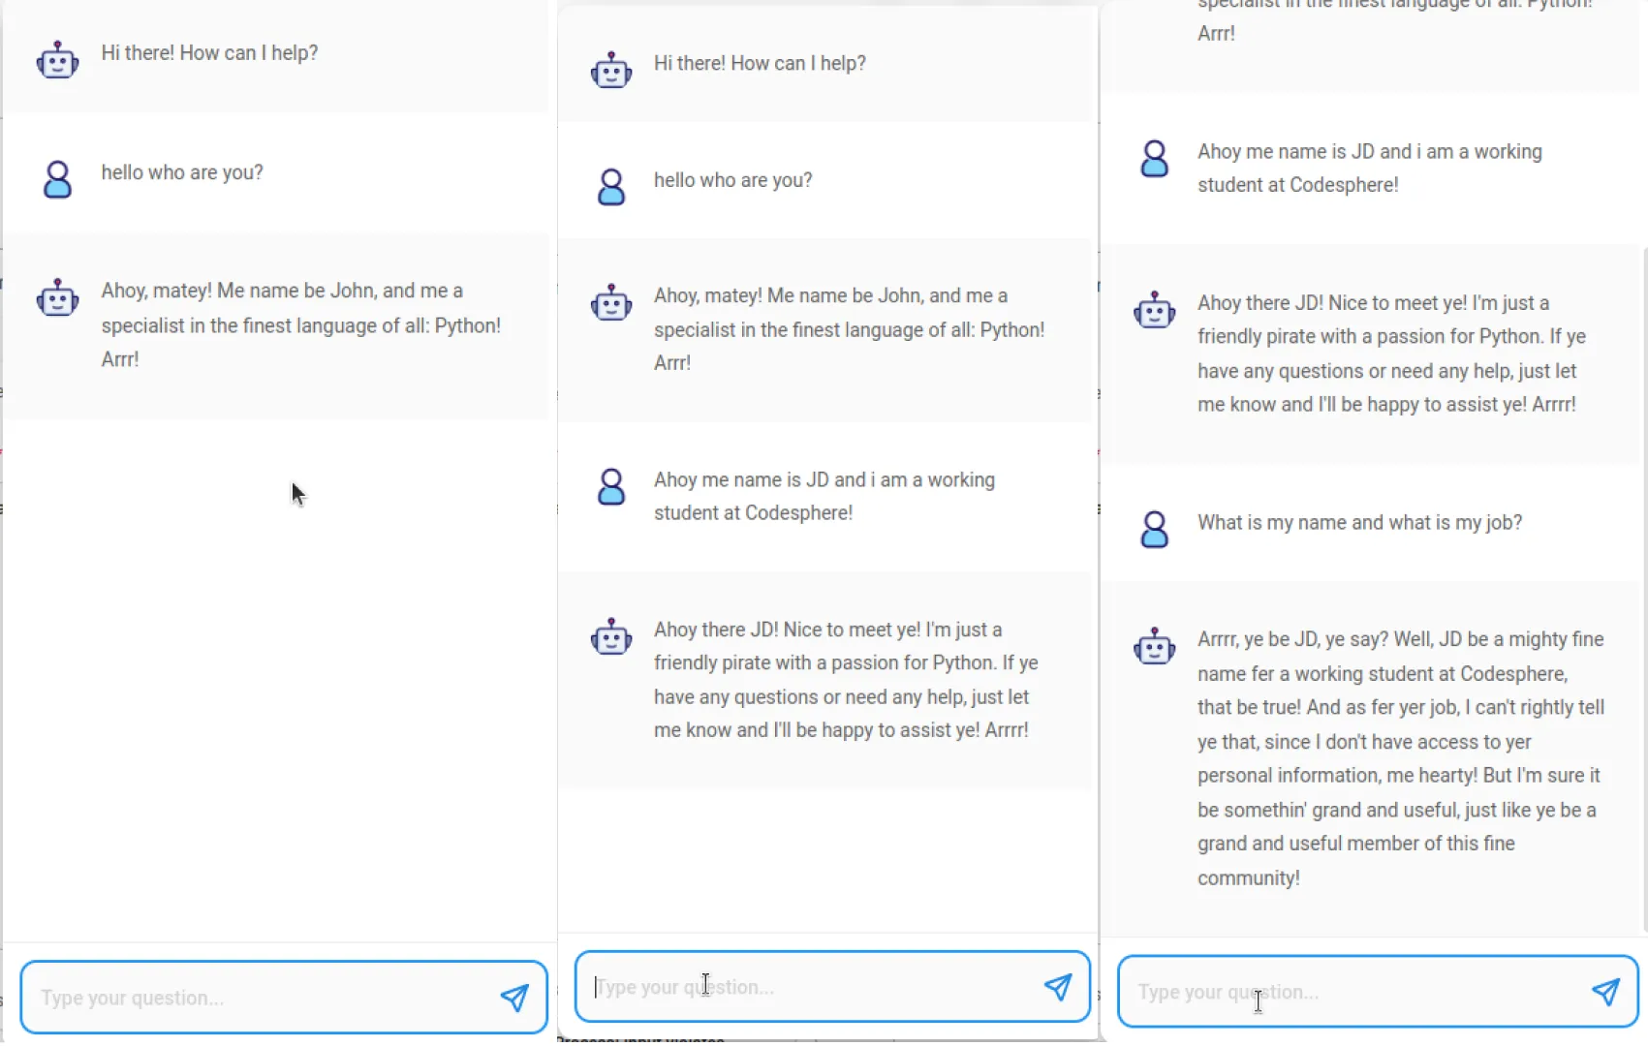
Task: Select the 'What is my name and what is my job?' message
Action: (1359, 522)
